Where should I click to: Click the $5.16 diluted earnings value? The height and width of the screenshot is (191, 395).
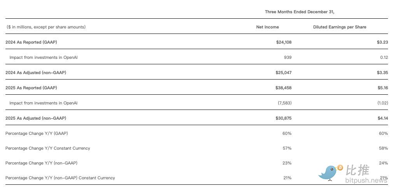[x=382, y=88]
